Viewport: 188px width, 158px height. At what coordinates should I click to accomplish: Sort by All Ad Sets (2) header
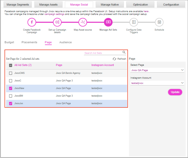click(23, 65)
